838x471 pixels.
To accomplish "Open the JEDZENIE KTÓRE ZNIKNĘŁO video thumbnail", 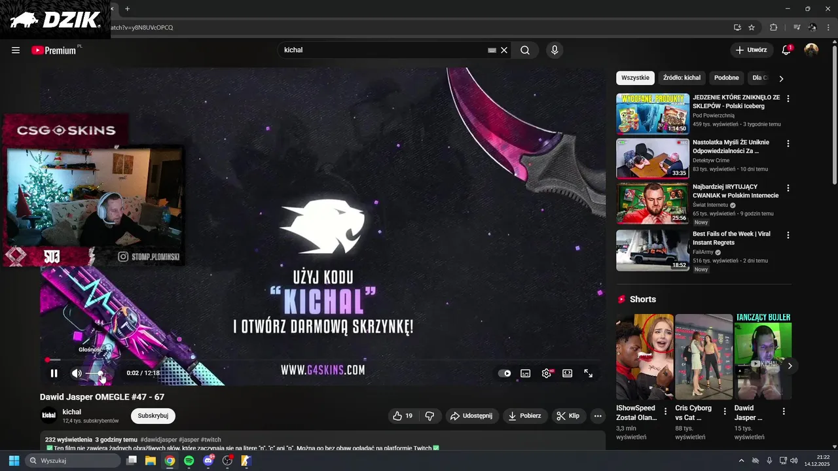I will [653, 114].
